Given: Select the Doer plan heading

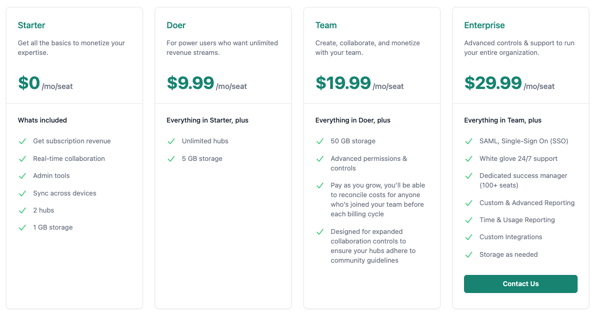Looking at the screenshot, I should click(176, 25).
